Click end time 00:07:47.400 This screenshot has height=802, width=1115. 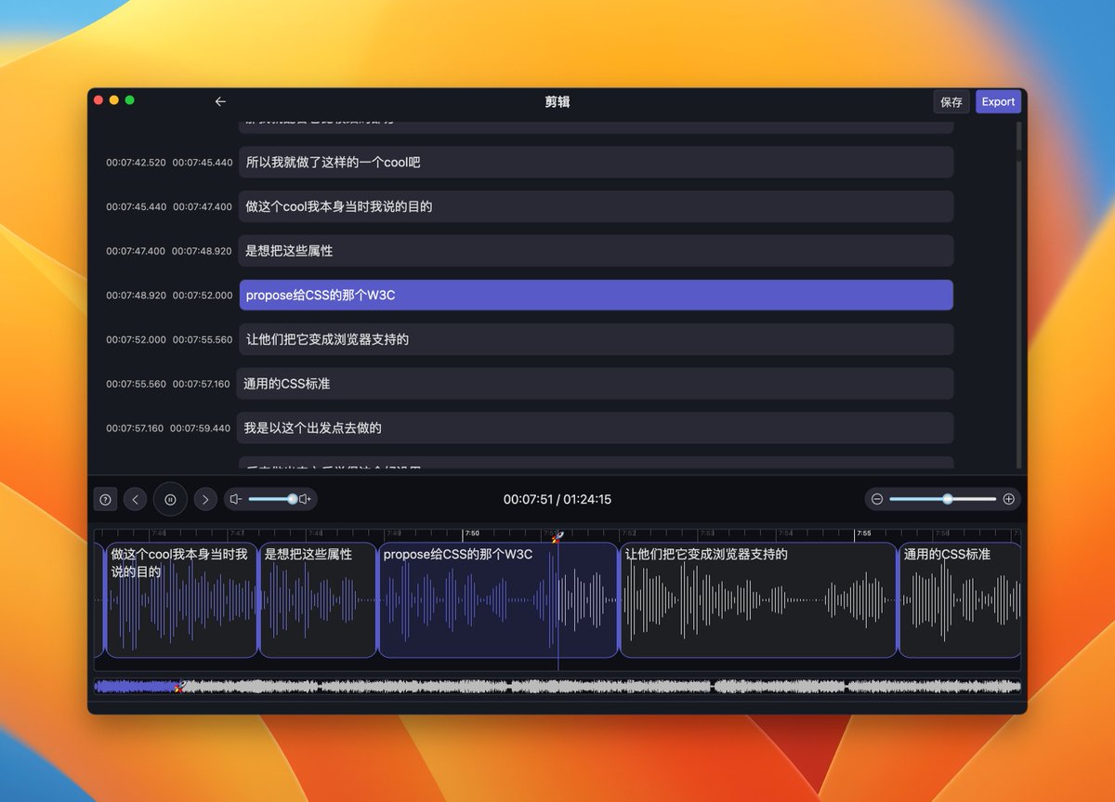pos(203,207)
